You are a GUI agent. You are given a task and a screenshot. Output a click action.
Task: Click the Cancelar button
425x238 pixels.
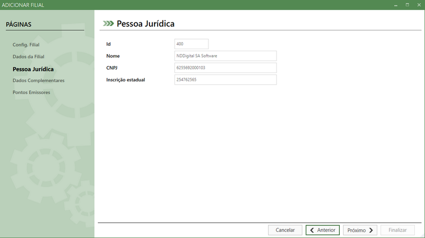pos(285,230)
